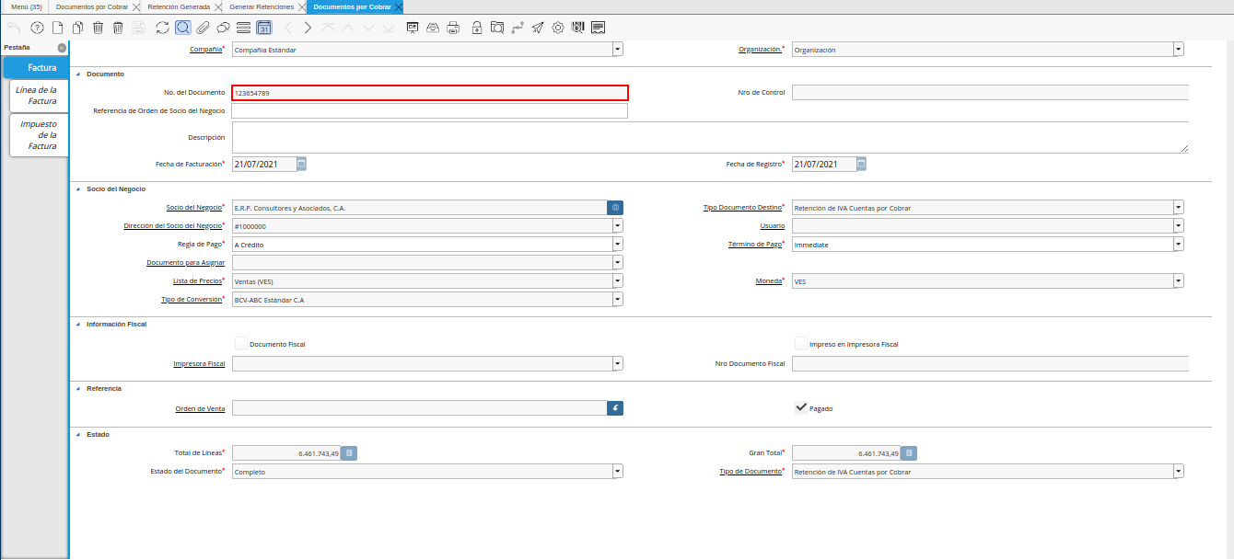
Task: Switch to the Generar Retenciones tab
Action: (262, 6)
